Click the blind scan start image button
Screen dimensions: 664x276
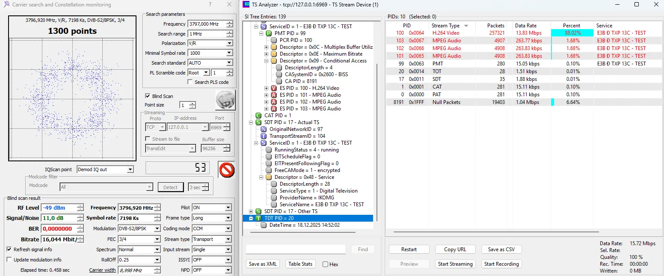pyautogui.click(x=225, y=101)
